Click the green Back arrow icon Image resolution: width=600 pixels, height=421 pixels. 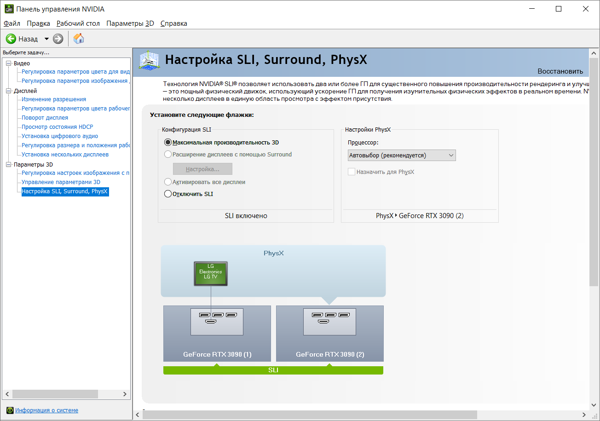(x=11, y=39)
